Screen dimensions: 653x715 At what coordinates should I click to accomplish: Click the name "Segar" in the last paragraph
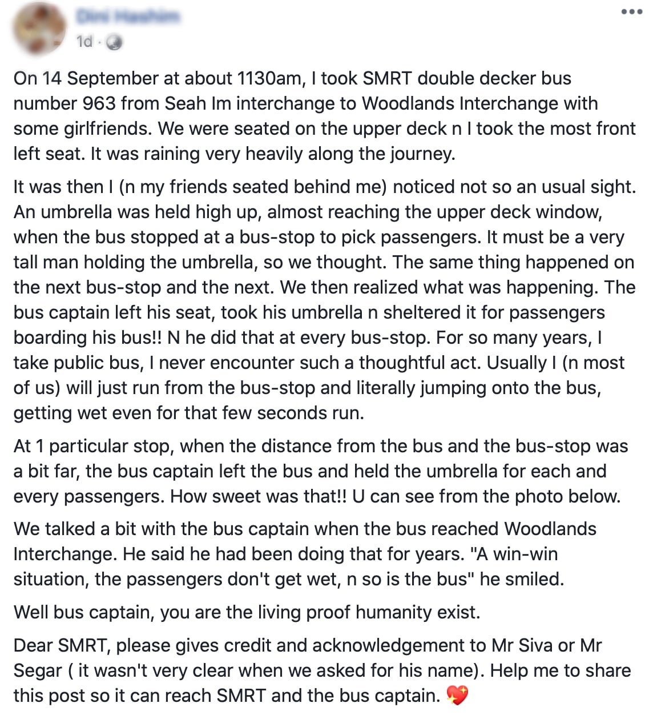[37, 670]
